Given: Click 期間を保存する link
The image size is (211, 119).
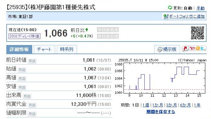Looking at the screenshot, I should pyautogui.click(x=161, y=112).
